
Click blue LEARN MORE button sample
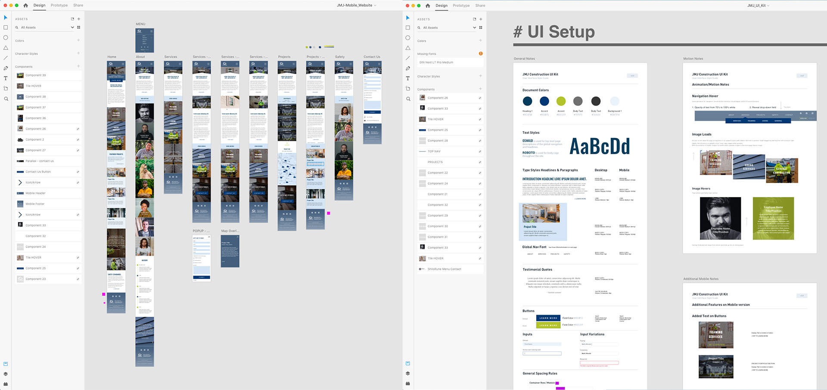548,318
